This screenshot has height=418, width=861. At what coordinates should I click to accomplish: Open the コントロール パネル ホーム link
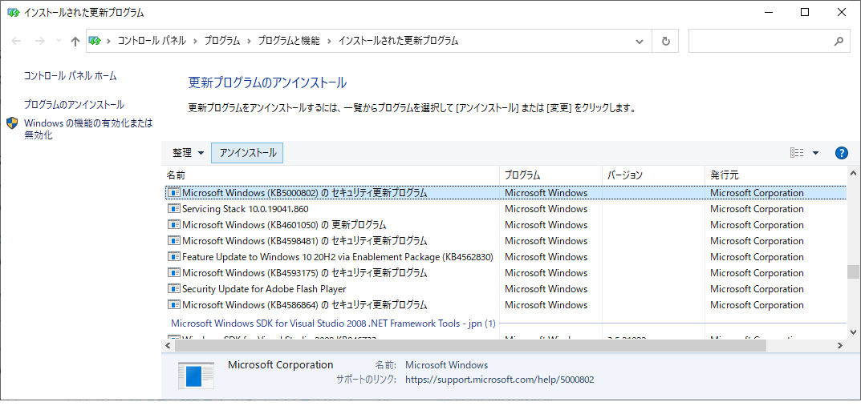[71, 76]
